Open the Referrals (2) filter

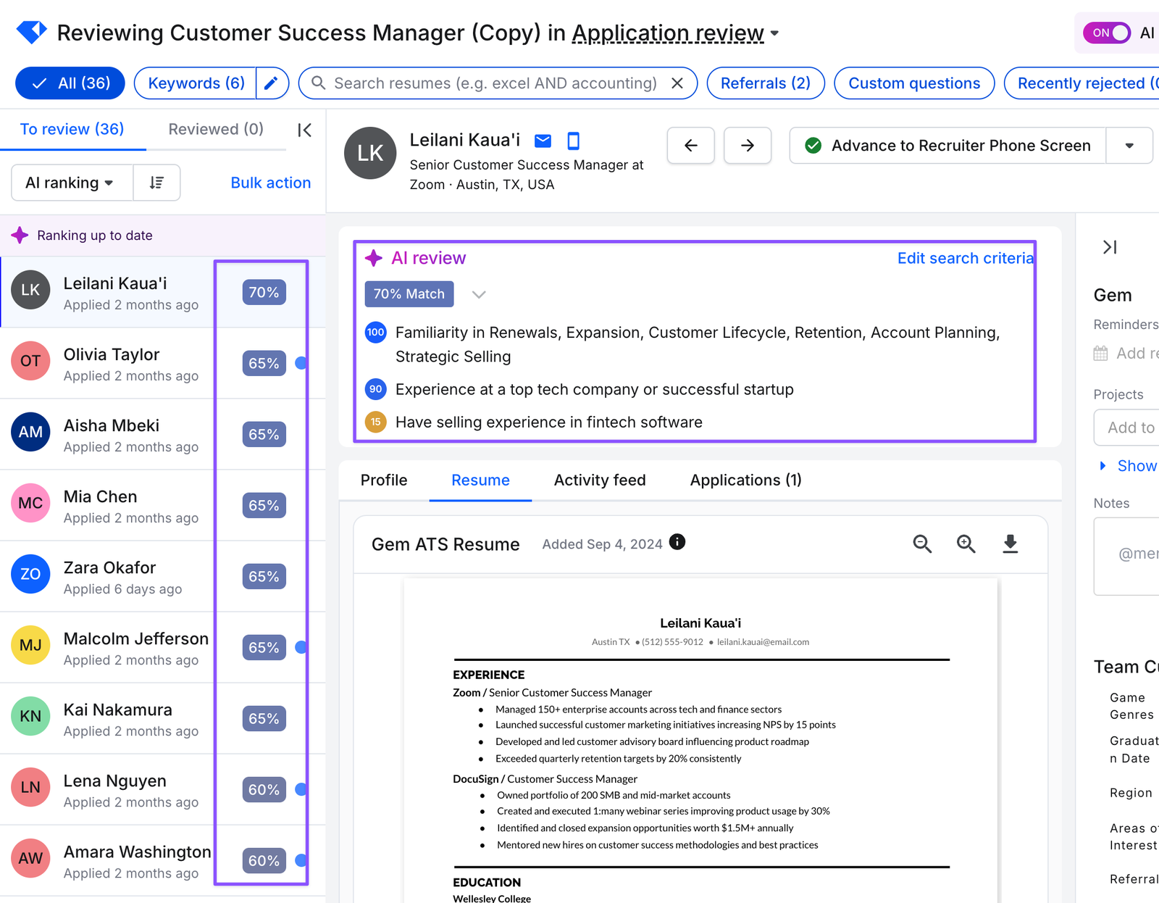click(766, 83)
